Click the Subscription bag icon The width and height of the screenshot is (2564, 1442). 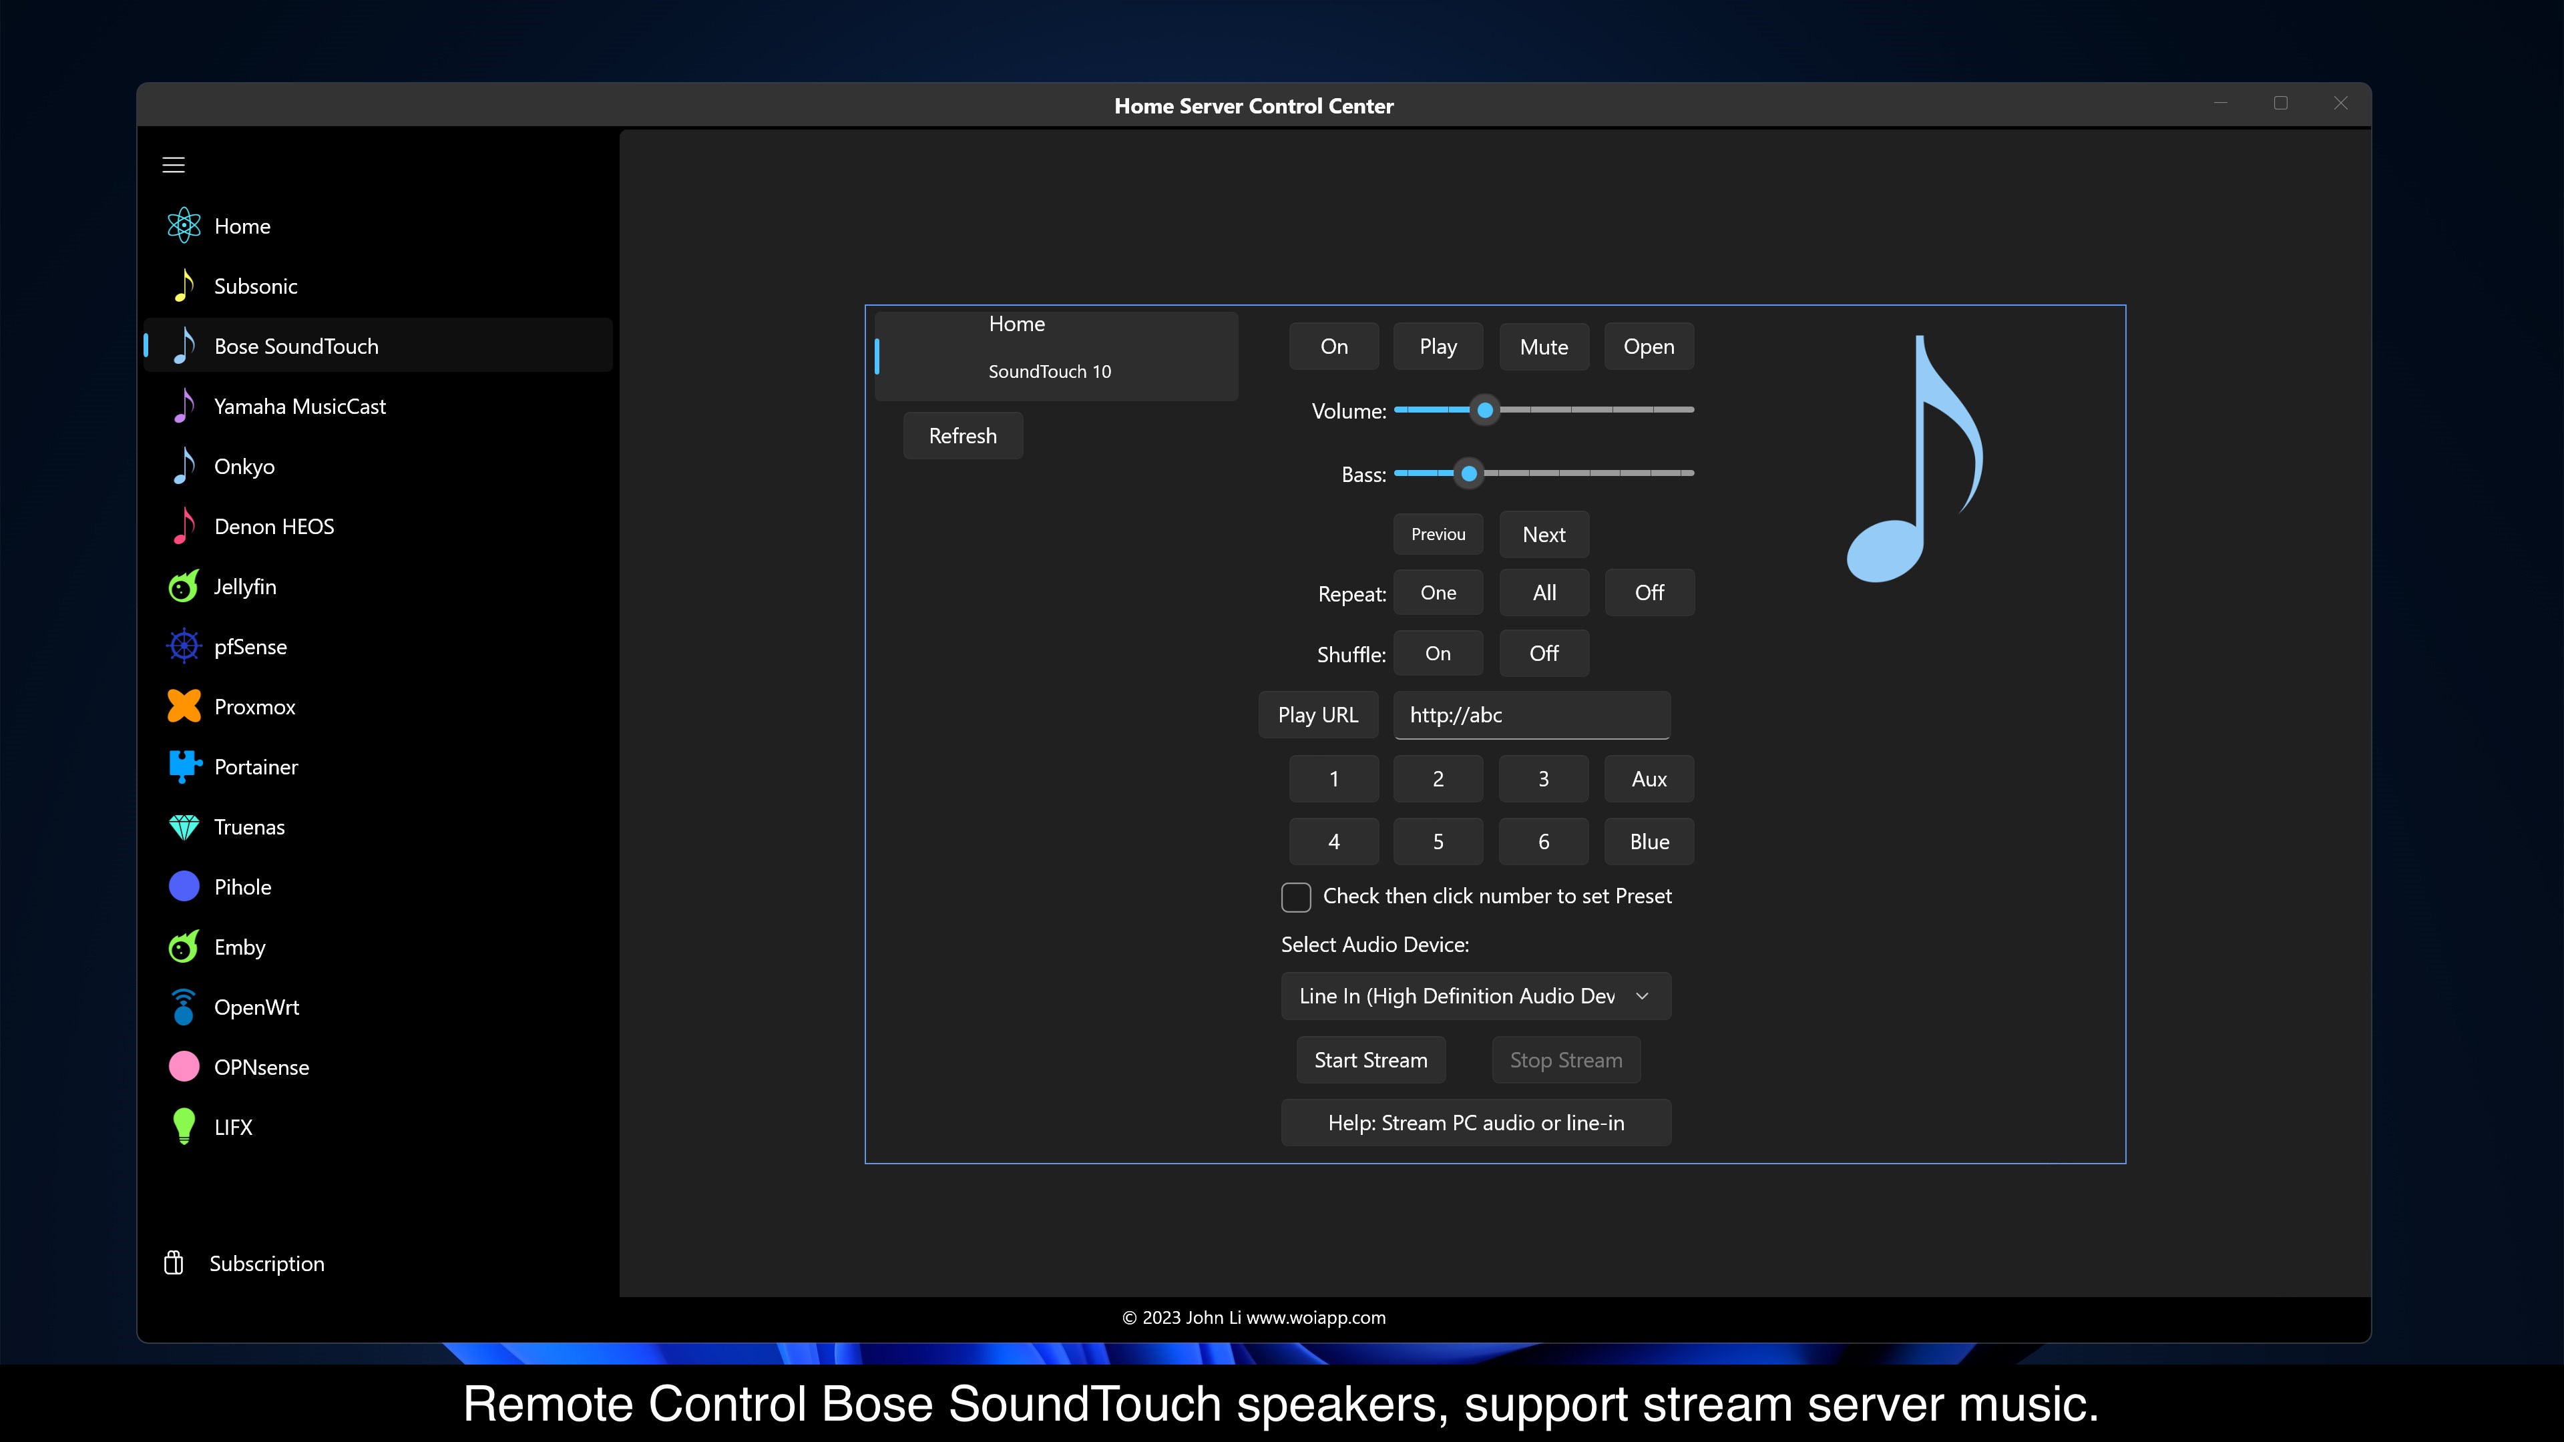pos(173,1263)
